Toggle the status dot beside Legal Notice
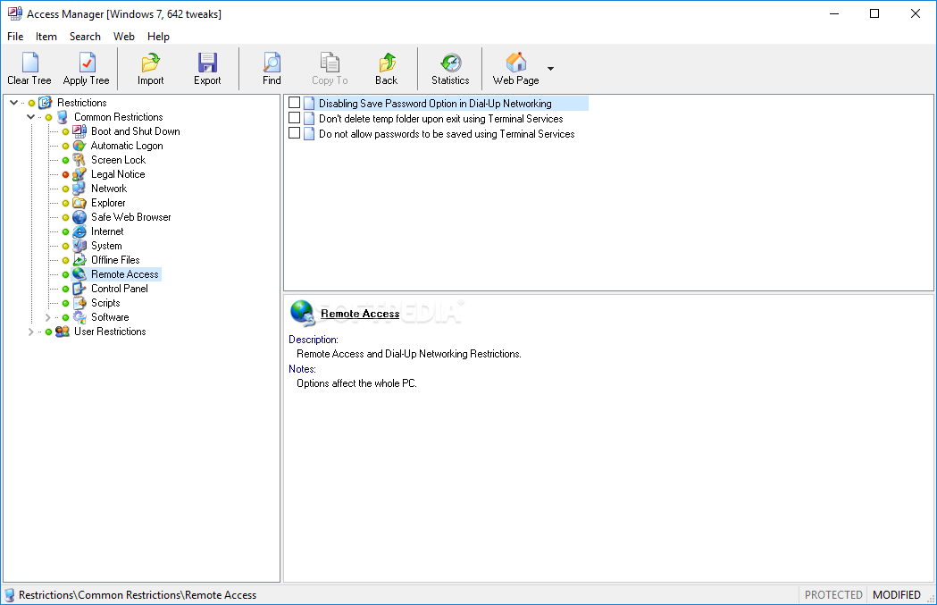The height and width of the screenshot is (605, 937). (x=66, y=174)
